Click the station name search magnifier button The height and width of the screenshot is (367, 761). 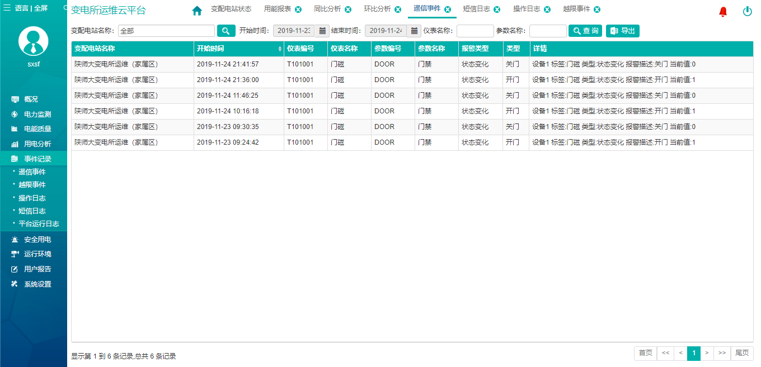(226, 31)
